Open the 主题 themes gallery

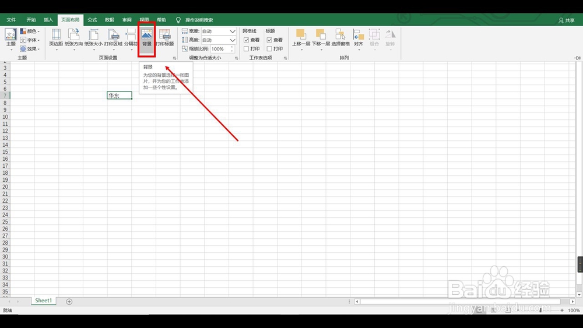10,38
